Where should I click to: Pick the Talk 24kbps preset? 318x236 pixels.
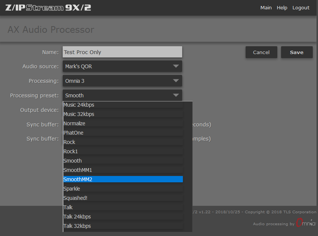point(123,217)
